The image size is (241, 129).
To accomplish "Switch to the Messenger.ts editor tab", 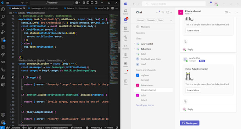I will (44, 8).
